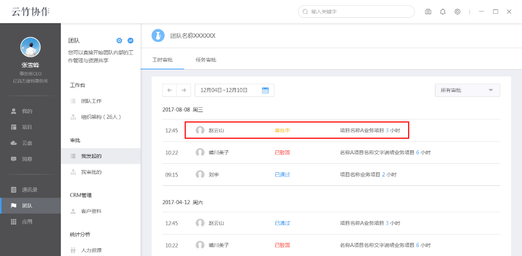The image size is (522, 256).
Task: Open 通讯录 in the left navigation
Action: (29, 190)
